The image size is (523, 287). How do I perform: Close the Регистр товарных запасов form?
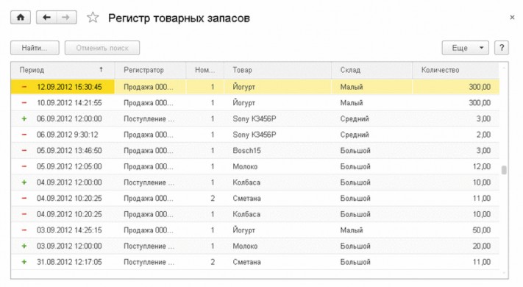tap(512, 18)
